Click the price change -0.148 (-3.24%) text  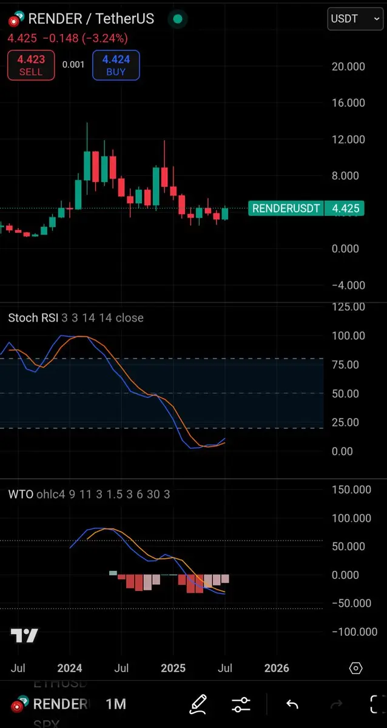[85, 38]
